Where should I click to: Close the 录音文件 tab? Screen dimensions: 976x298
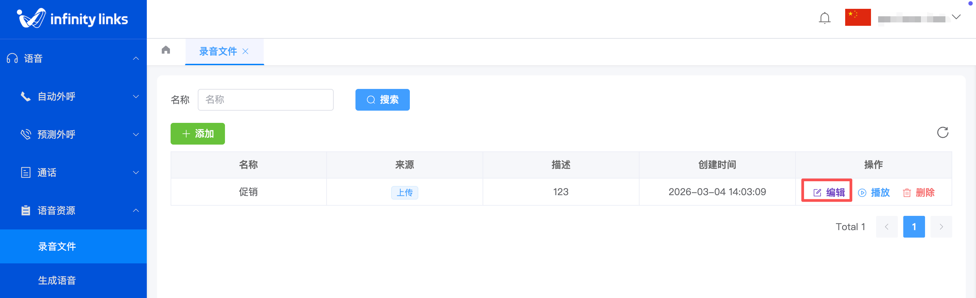tap(245, 52)
